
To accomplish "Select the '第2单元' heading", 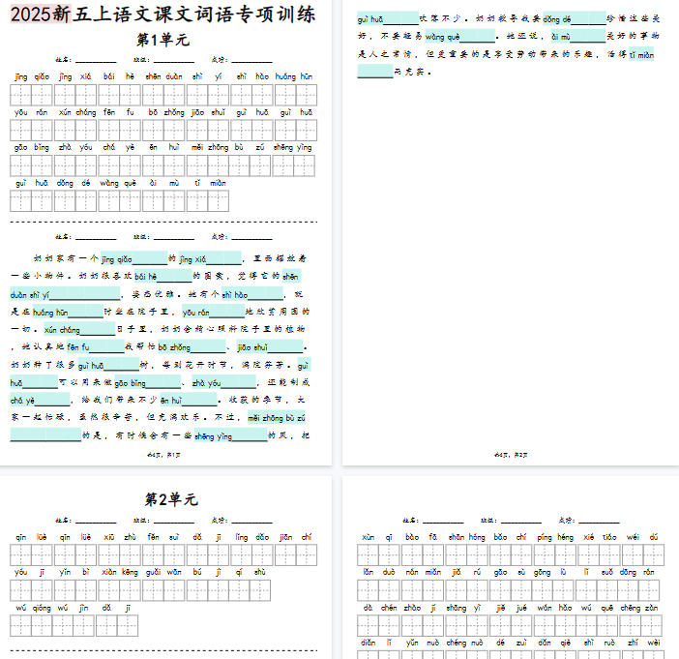I will pos(171,499).
